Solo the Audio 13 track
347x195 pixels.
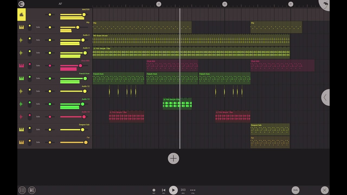pos(38,104)
